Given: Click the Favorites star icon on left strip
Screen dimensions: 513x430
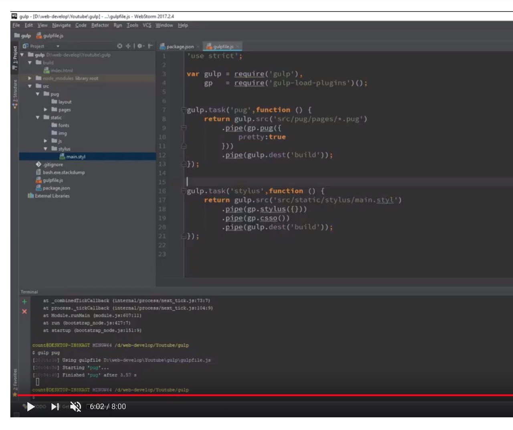Looking at the screenshot, I should [15, 394].
